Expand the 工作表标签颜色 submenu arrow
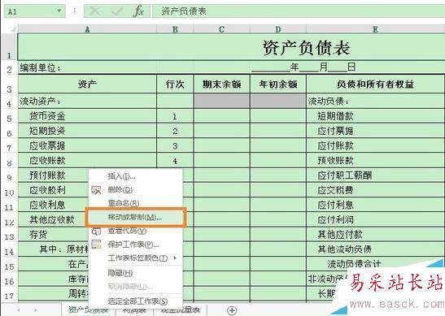This screenshot has width=445, height=316. (175, 258)
